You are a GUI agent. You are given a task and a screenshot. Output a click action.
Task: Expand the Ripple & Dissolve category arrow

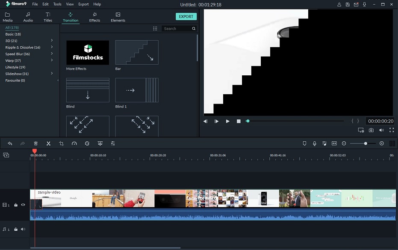(52, 47)
